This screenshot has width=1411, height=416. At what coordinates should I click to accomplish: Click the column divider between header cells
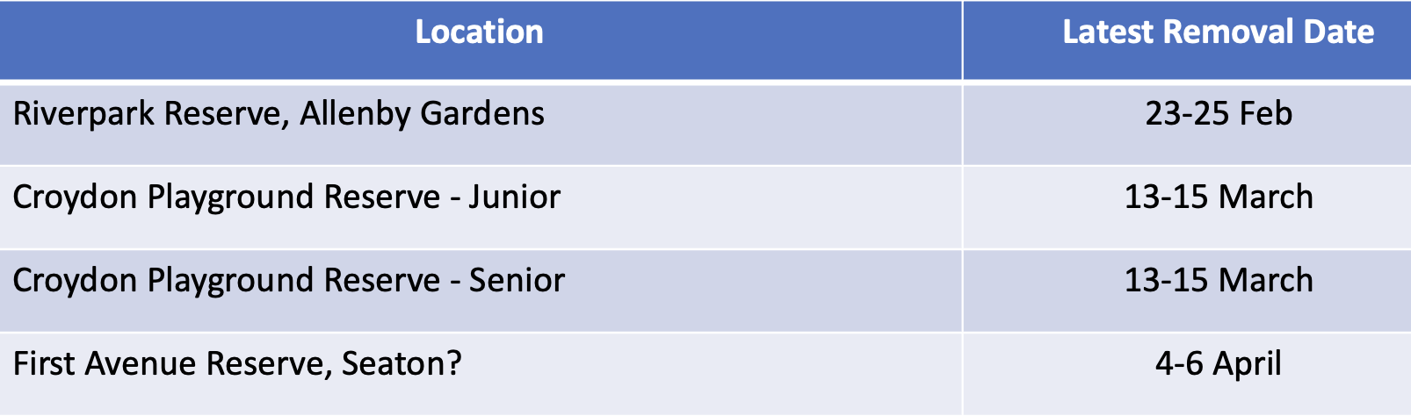(962, 39)
